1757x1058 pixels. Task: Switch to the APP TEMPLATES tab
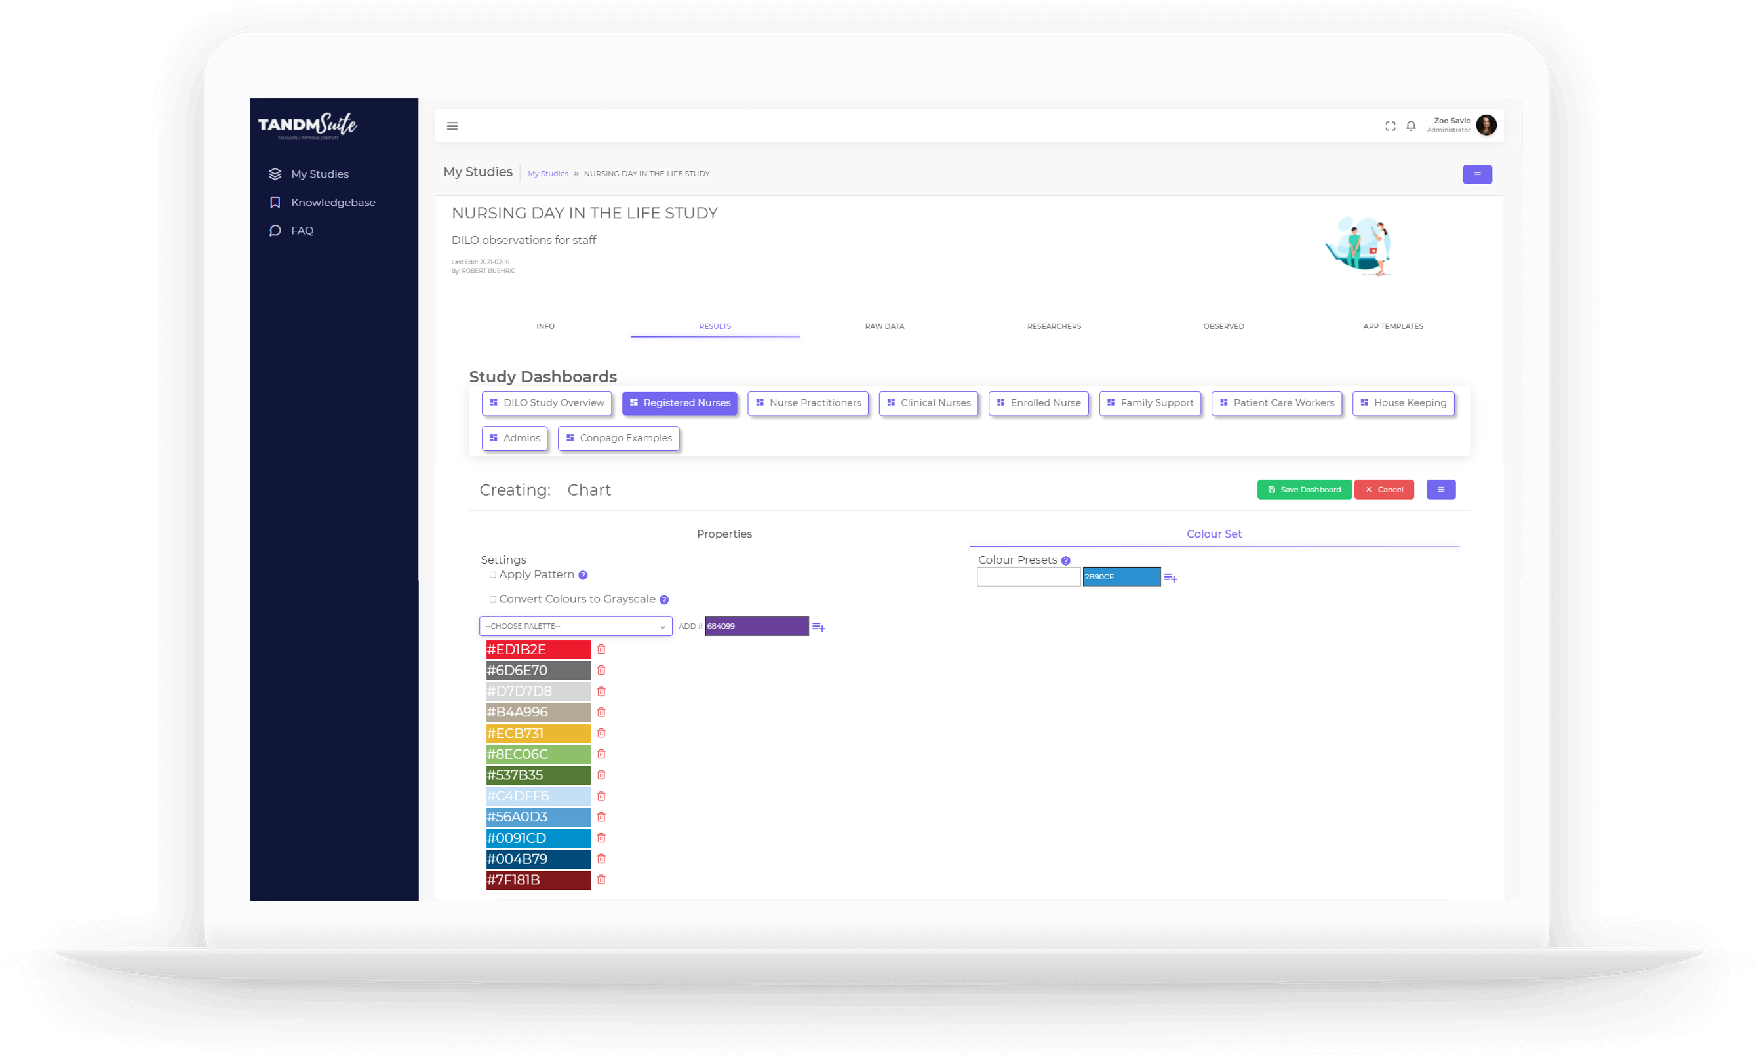[x=1392, y=326]
